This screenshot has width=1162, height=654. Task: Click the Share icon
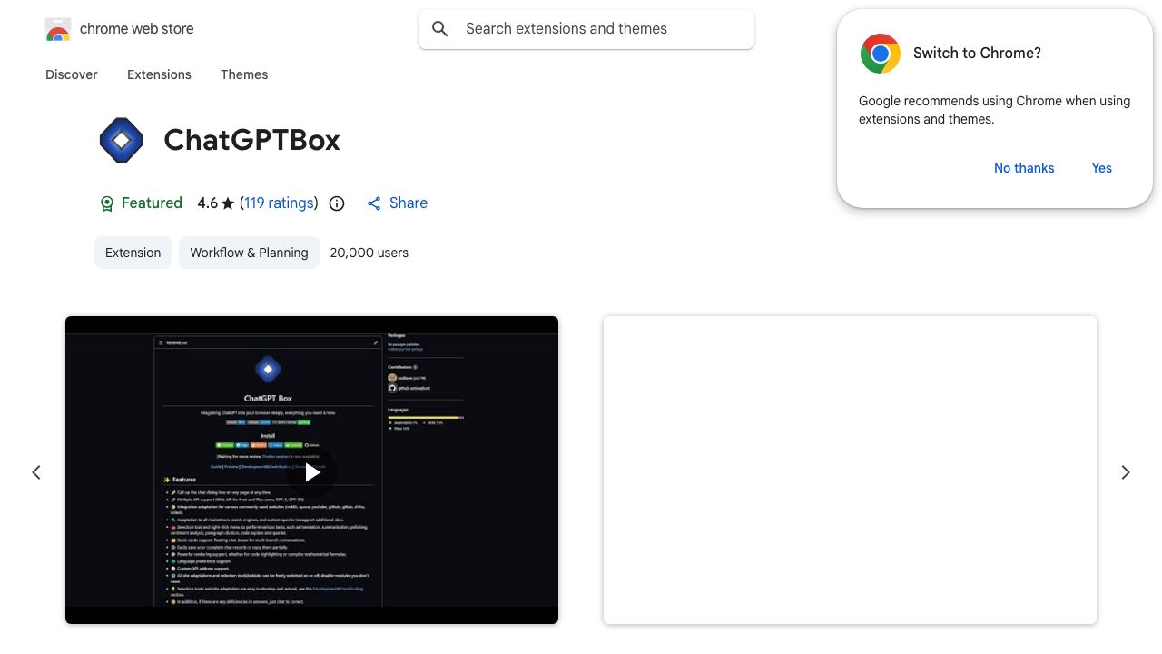pos(374,203)
